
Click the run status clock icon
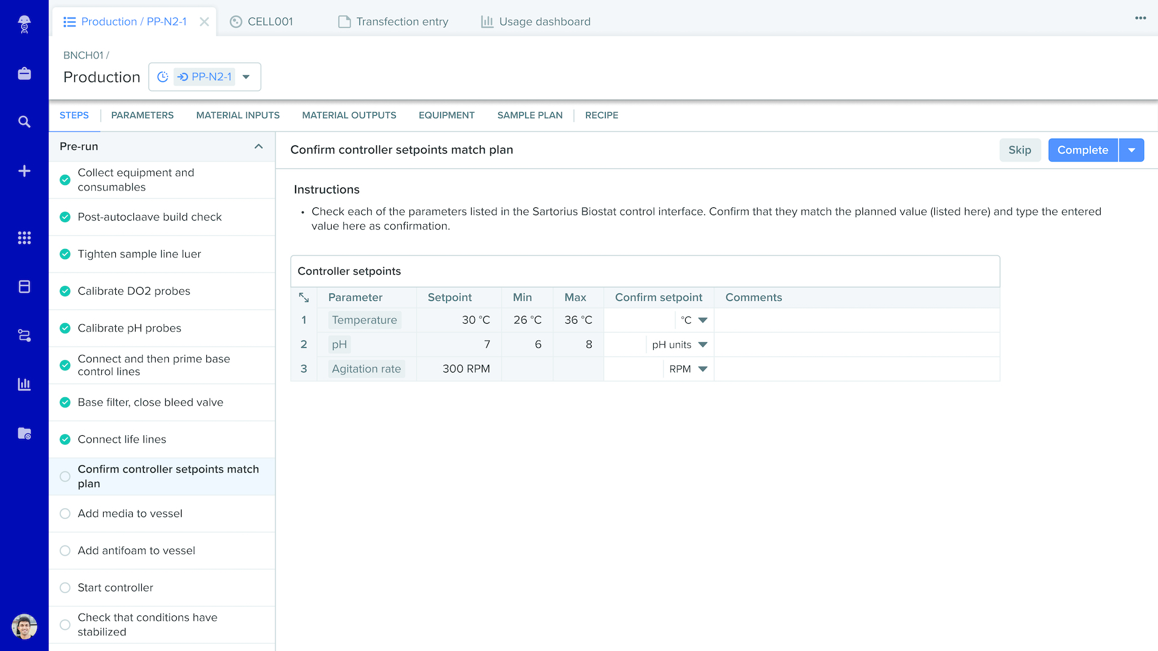163,77
